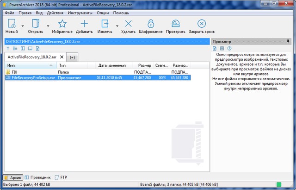
Task: Expand the Открыть dropdown arrow
Action: tap(48, 25)
